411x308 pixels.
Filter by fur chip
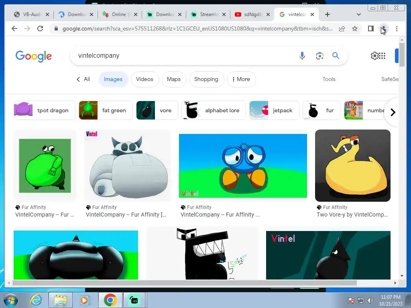(x=321, y=110)
